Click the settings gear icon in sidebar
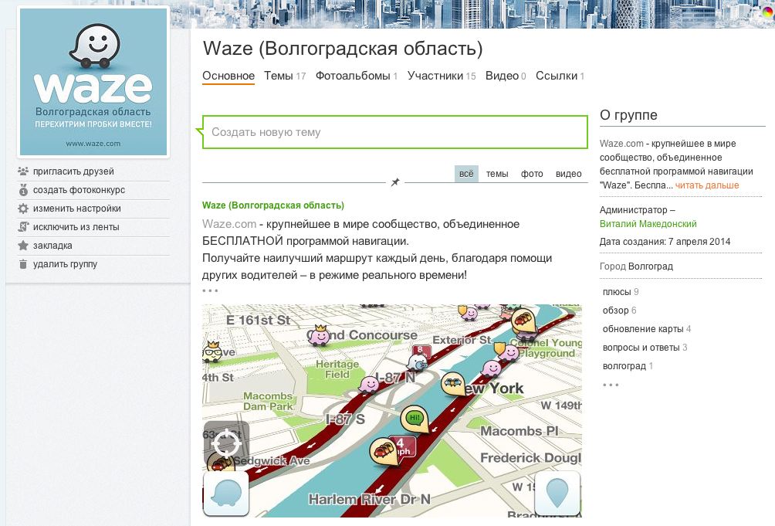The height and width of the screenshot is (526, 775). pyautogui.click(x=23, y=209)
